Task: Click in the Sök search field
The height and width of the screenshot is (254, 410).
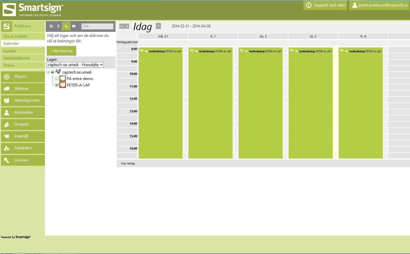Action: 97,26
